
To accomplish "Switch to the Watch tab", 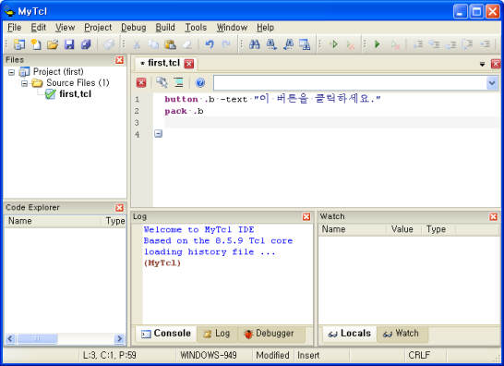I will 402,334.
